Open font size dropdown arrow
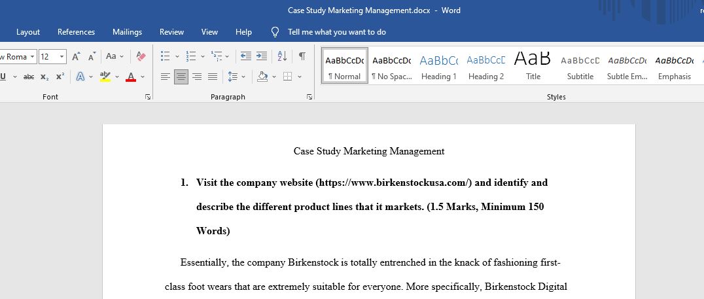Viewport: 704px width, 299px height. click(62, 56)
